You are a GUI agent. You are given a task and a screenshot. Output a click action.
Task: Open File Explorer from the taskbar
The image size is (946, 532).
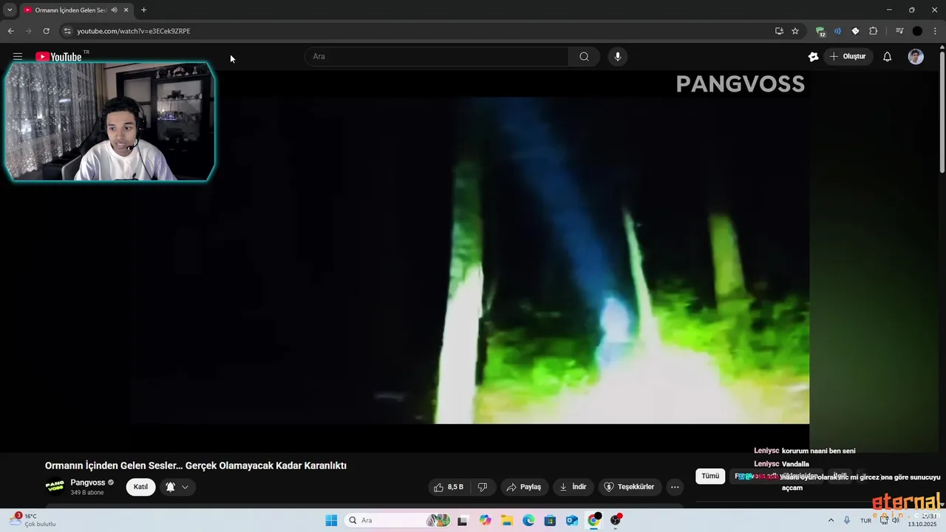click(507, 520)
